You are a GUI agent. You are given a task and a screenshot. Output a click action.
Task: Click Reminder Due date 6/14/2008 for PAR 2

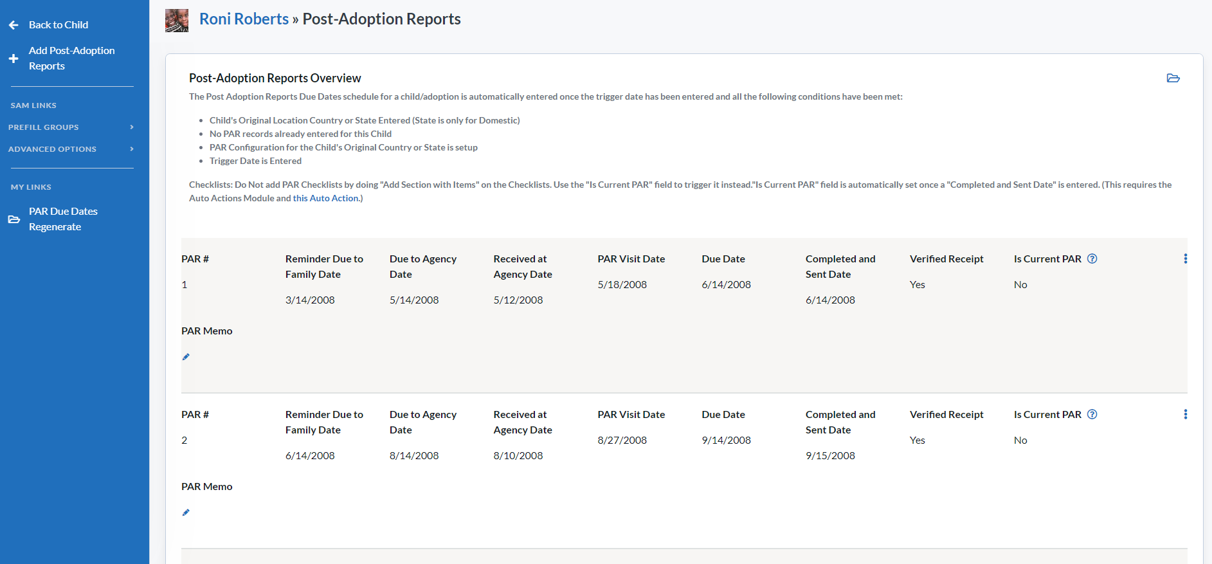(310, 456)
